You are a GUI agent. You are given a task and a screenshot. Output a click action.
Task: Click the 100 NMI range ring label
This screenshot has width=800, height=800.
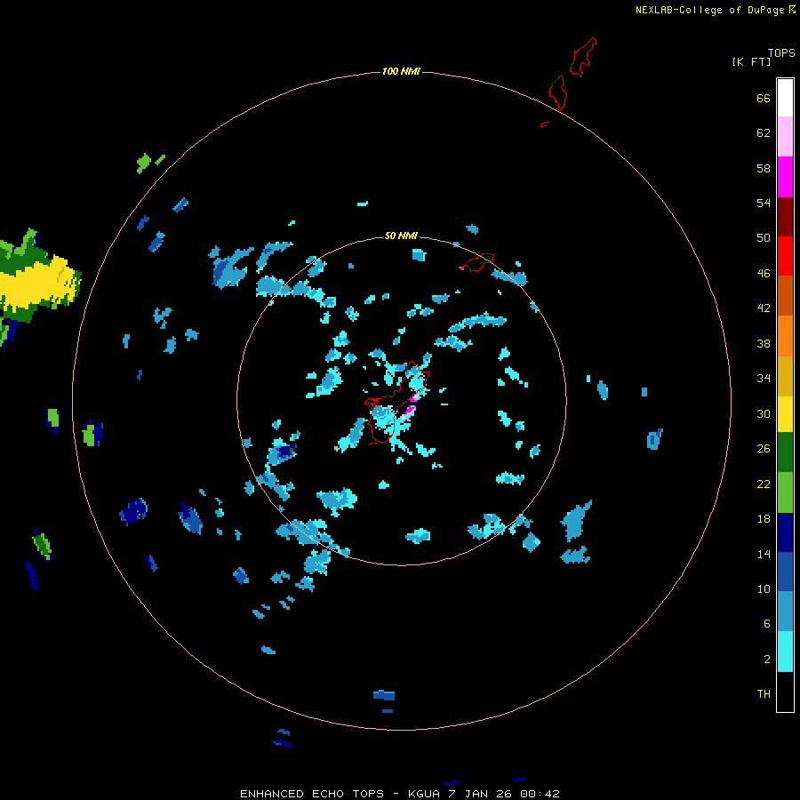pos(401,71)
